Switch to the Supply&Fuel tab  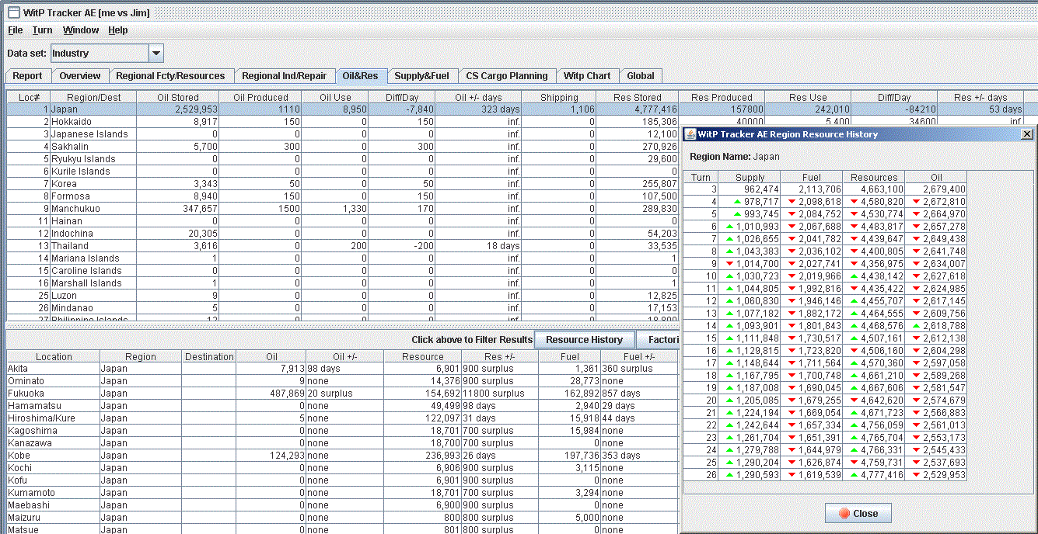coord(421,76)
